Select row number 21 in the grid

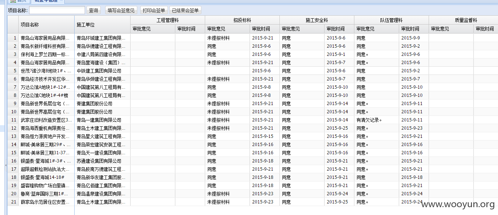[x=14, y=202]
